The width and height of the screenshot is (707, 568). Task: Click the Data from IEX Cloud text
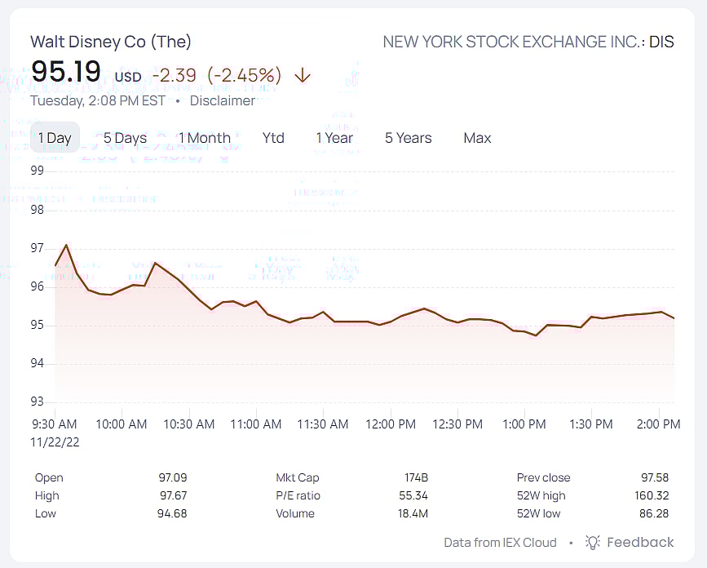(x=500, y=543)
